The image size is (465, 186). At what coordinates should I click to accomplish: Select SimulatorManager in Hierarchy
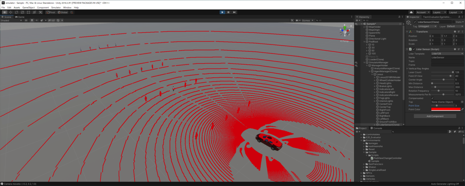point(377,62)
